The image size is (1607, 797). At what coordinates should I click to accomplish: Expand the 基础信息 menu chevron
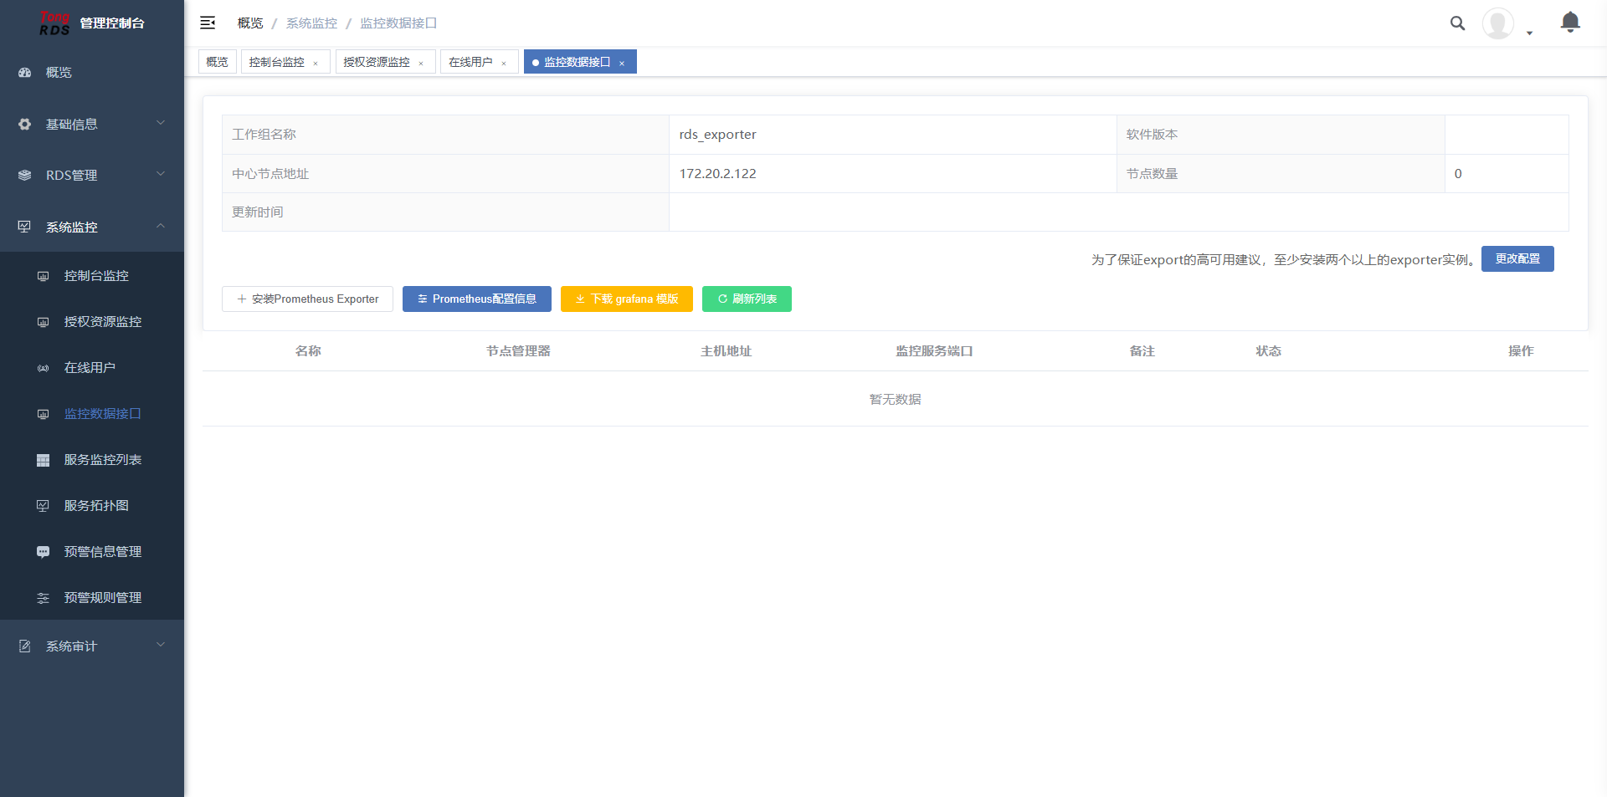pyautogui.click(x=161, y=124)
